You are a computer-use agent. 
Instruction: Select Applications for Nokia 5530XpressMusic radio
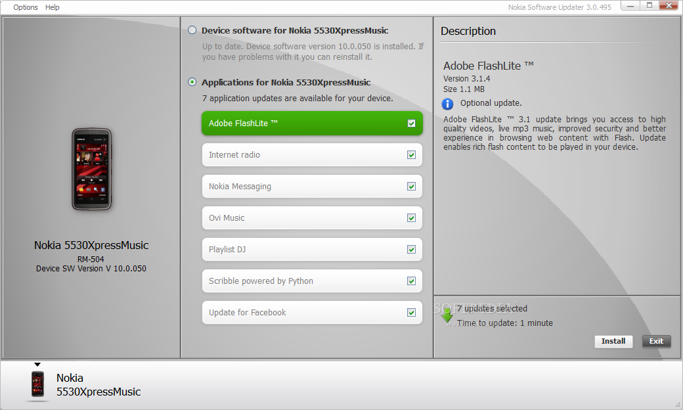[x=192, y=82]
